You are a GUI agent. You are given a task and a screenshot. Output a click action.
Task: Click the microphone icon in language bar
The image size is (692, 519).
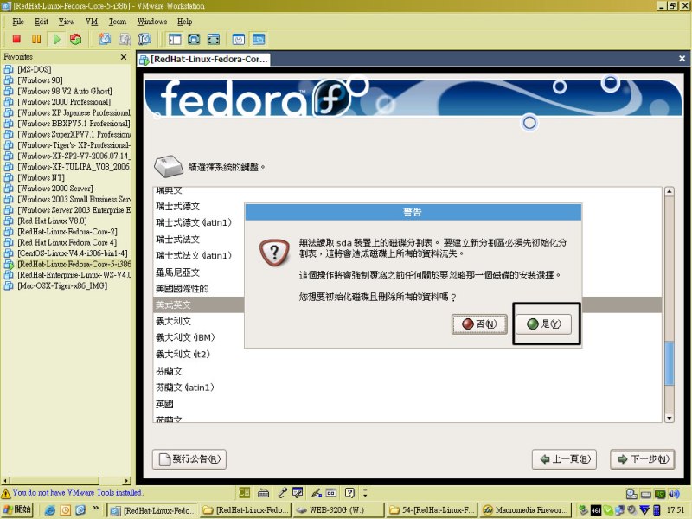pos(283,492)
